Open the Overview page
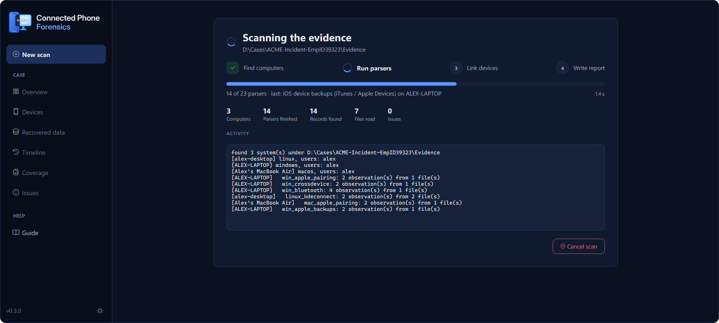The width and height of the screenshot is (719, 323). 56,92
